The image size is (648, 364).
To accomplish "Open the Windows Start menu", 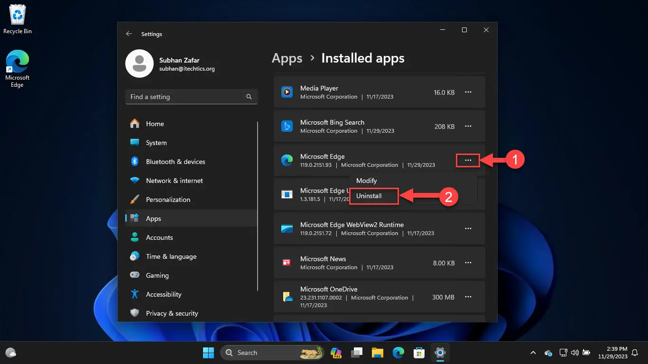I will [208, 353].
